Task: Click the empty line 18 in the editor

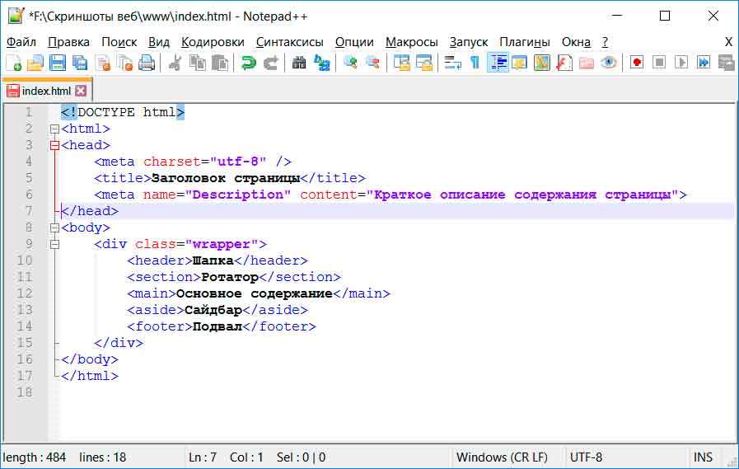Action: point(397,392)
